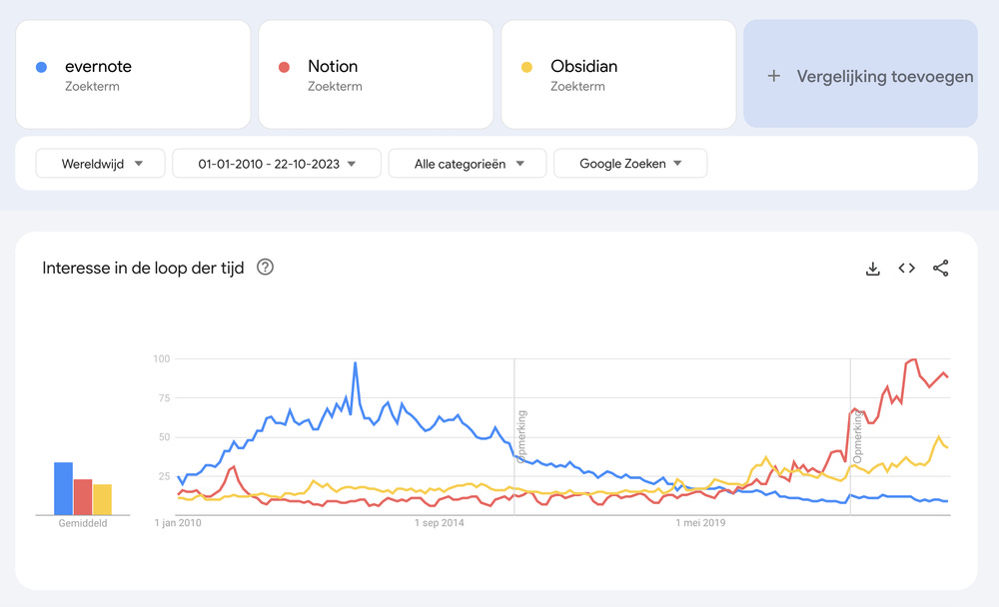Expand the Wereldwijd region dropdown

(100, 164)
